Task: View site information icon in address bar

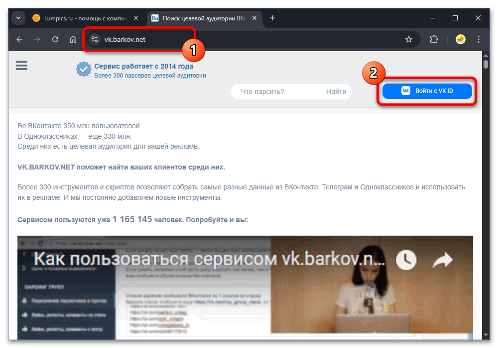Action: [x=94, y=39]
